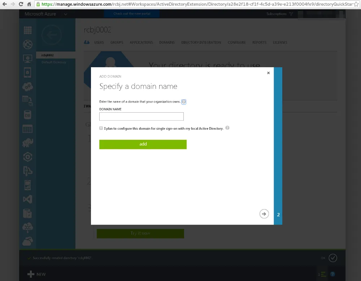Open Virtual Machines monitor icon
This screenshot has width=361, height=281.
click(28, 59)
